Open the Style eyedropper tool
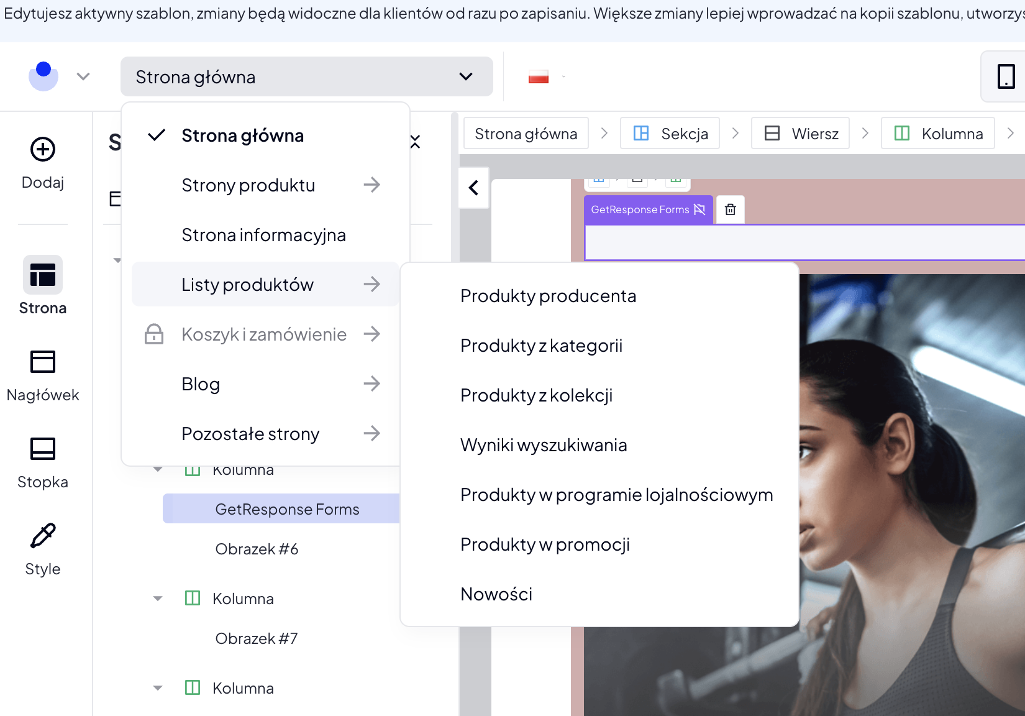The height and width of the screenshot is (716, 1025). tap(43, 536)
